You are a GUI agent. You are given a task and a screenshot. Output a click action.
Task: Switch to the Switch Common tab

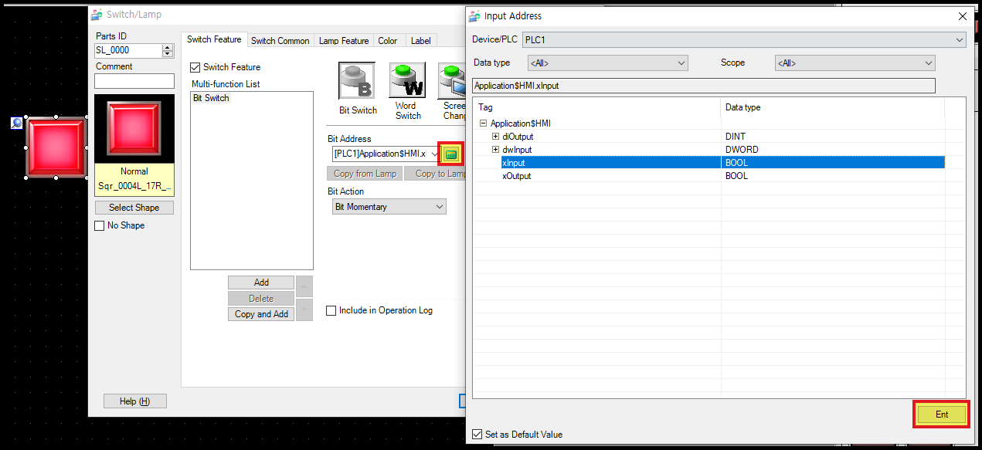click(280, 40)
